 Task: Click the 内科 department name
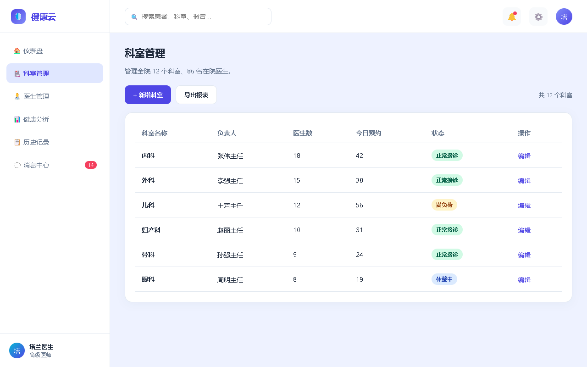(148, 156)
